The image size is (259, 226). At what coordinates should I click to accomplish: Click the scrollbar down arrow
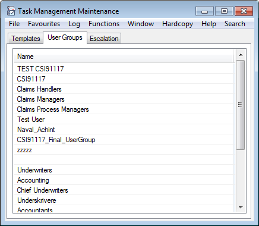pos(241,208)
